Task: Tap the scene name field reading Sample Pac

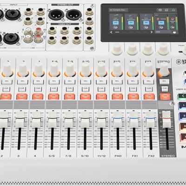Action: [x=118, y=10]
